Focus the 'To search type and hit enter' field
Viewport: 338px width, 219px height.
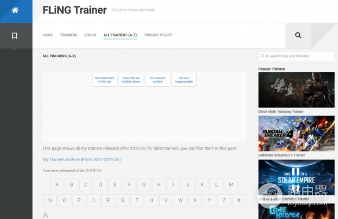click(x=296, y=56)
